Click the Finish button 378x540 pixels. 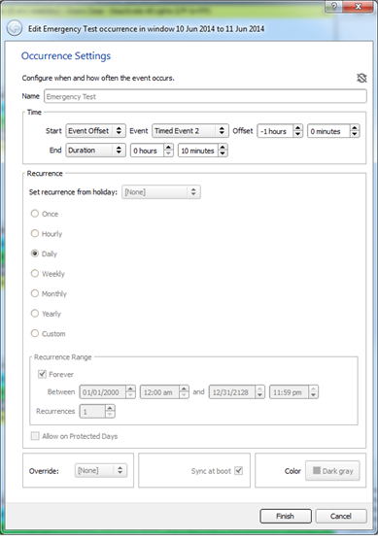pyautogui.click(x=286, y=516)
